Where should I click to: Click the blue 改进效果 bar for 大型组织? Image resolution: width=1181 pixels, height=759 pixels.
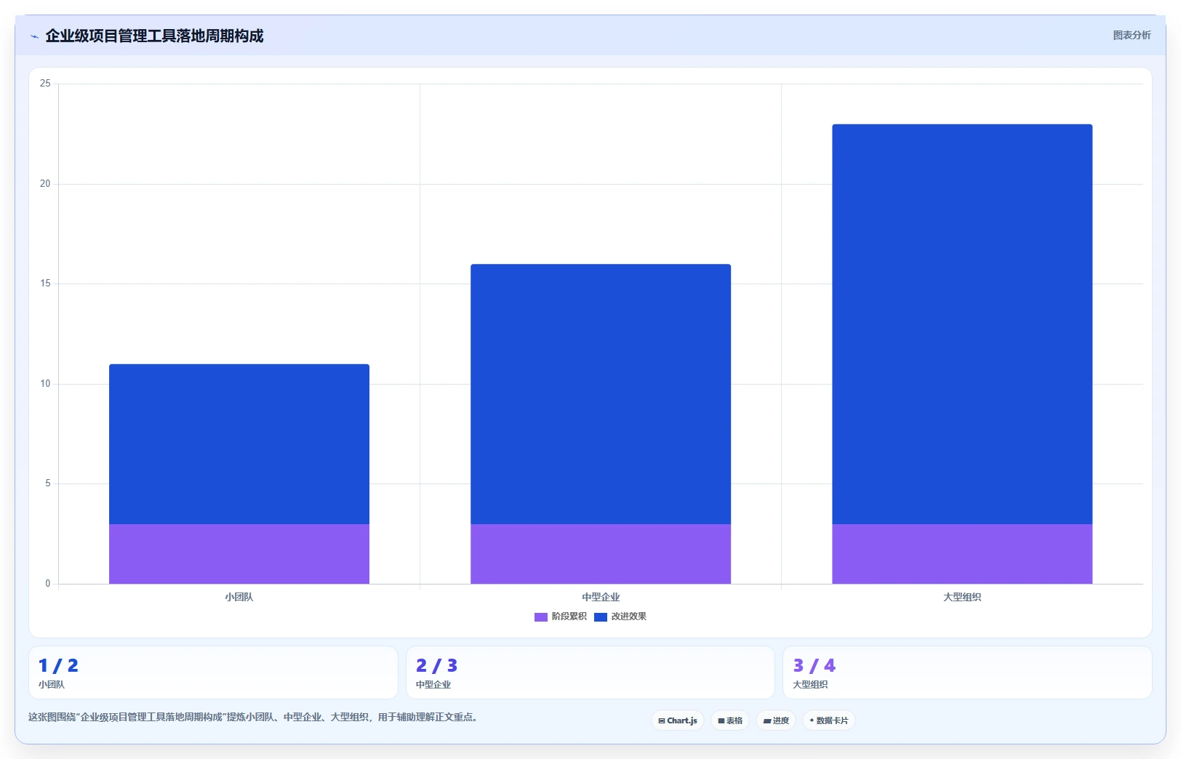[x=962, y=324]
